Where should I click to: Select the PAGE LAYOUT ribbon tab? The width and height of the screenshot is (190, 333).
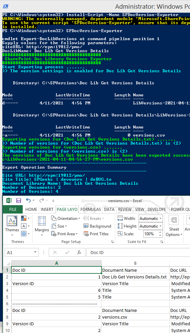tap(67, 210)
